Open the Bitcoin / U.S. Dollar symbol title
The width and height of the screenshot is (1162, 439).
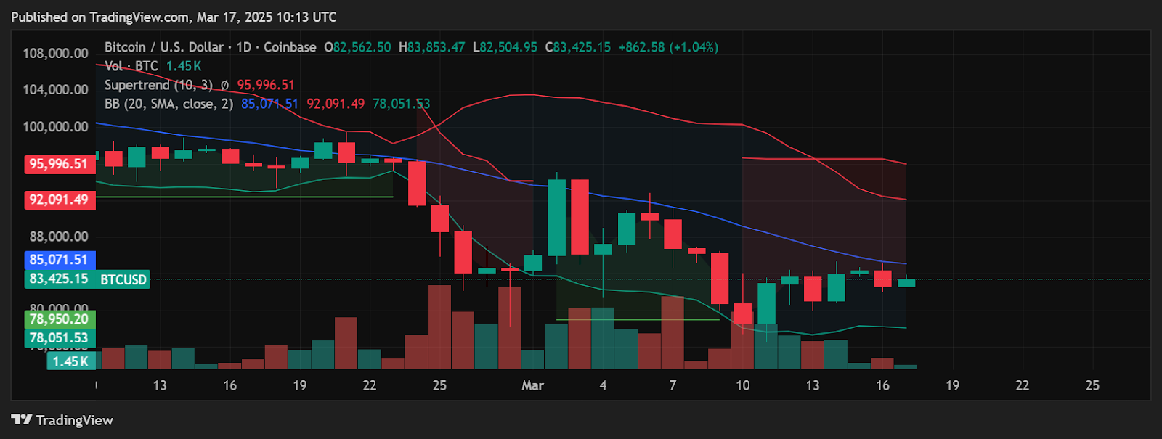pyautogui.click(x=163, y=47)
